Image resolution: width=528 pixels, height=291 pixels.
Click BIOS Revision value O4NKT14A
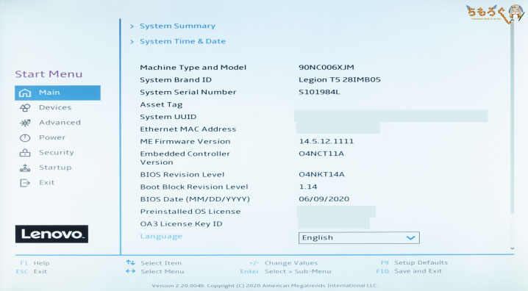[x=321, y=174]
